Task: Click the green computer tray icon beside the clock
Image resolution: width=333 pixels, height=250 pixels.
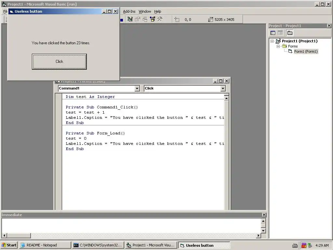Action: pyautogui.click(x=310, y=245)
